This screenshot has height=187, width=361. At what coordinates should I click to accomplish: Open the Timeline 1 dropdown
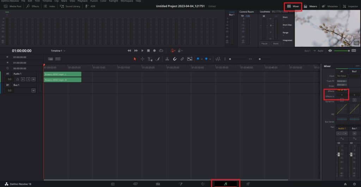pyautogui.click(x=58, y=51)
